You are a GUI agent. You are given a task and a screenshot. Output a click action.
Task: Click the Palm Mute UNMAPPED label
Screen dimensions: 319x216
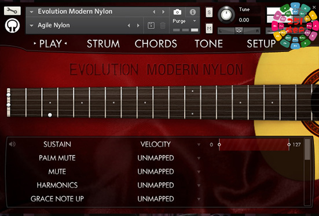point(156,158)
